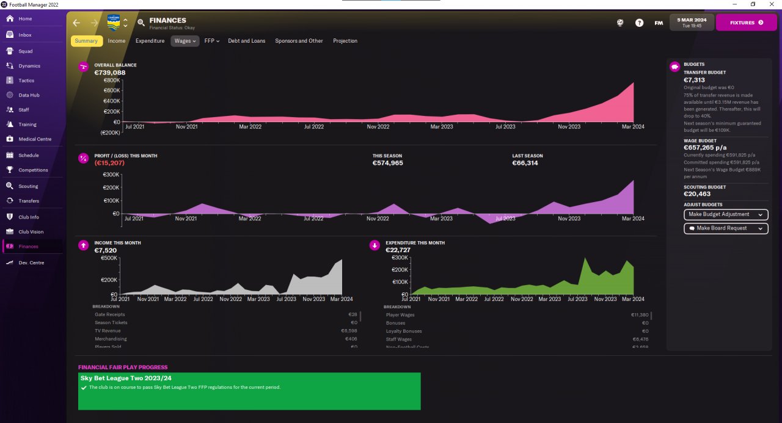782x423 pixels.
Task: Open the world globe icon in header
Action: pyautogui.click(x=619, y=23)
